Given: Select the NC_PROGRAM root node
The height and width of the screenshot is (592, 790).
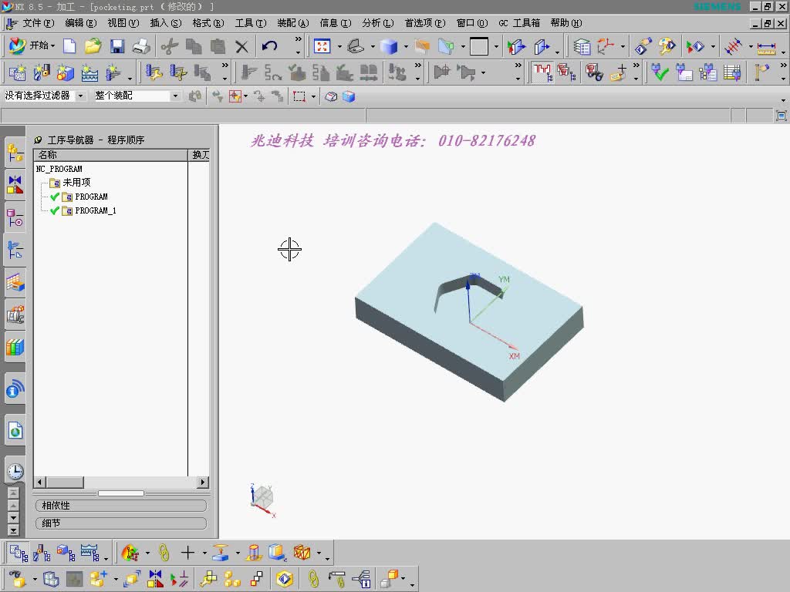Looking at the screenshot, I should point(59,169).
